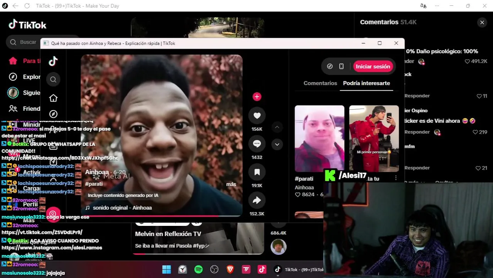493x278 pixels.
Task: Seek the Melvin en Reflexión TV video progress bar
Action: pyautogui.click(x=198, y=254)
